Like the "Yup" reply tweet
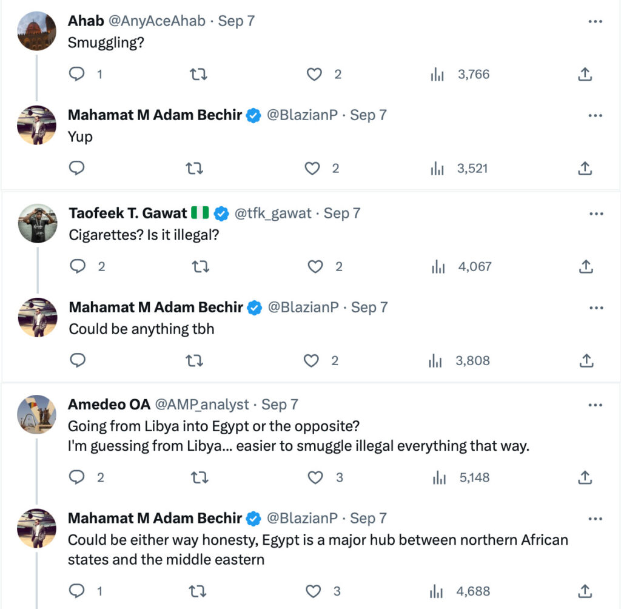Viewport: 621px width, 609px height. pyautogui.click(x=312, y=168)
